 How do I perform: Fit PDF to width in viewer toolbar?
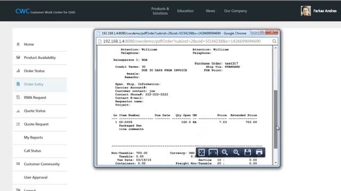point(213,152)
